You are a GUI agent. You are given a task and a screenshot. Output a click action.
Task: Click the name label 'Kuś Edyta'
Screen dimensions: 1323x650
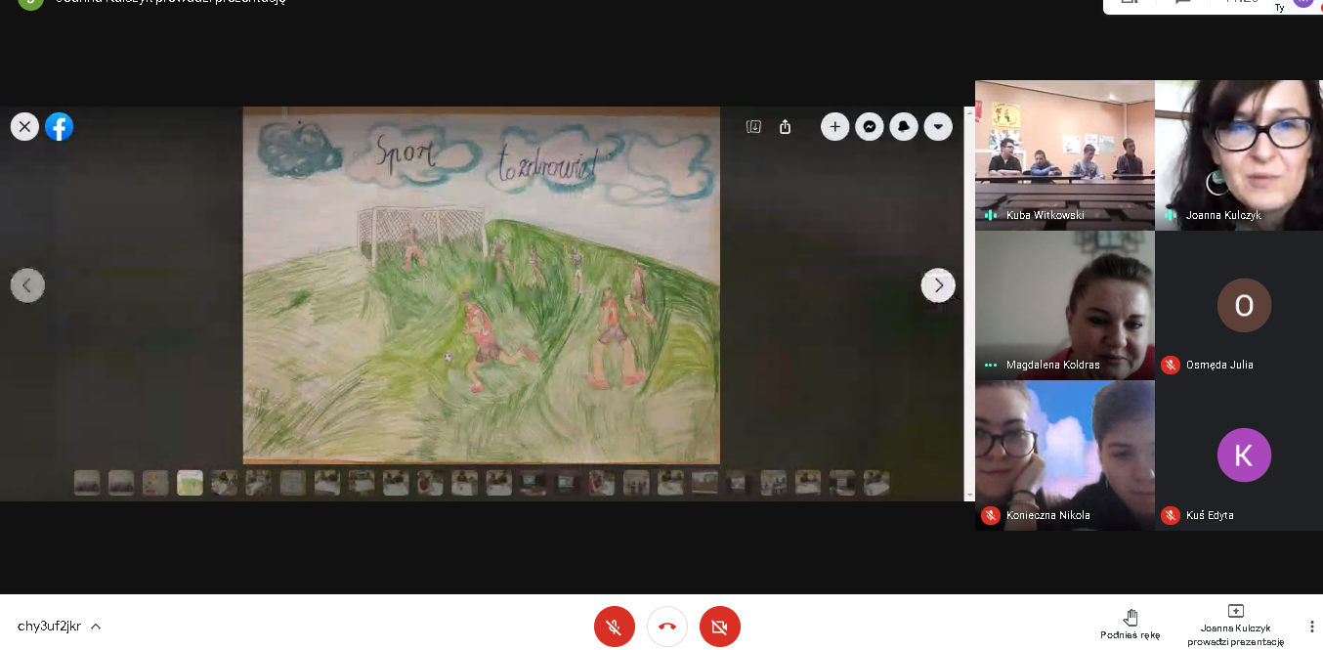point(1210,515)
